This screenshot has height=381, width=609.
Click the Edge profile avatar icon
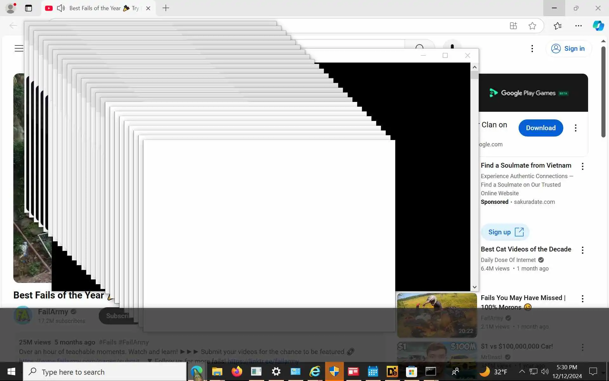tap(11, 8)
